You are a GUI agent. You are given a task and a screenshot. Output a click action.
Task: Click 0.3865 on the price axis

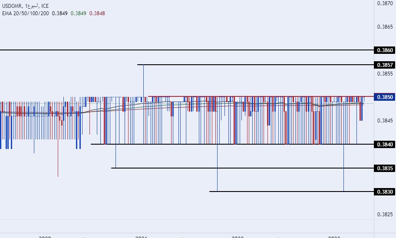pyautogui.click(x=385, y=27)
